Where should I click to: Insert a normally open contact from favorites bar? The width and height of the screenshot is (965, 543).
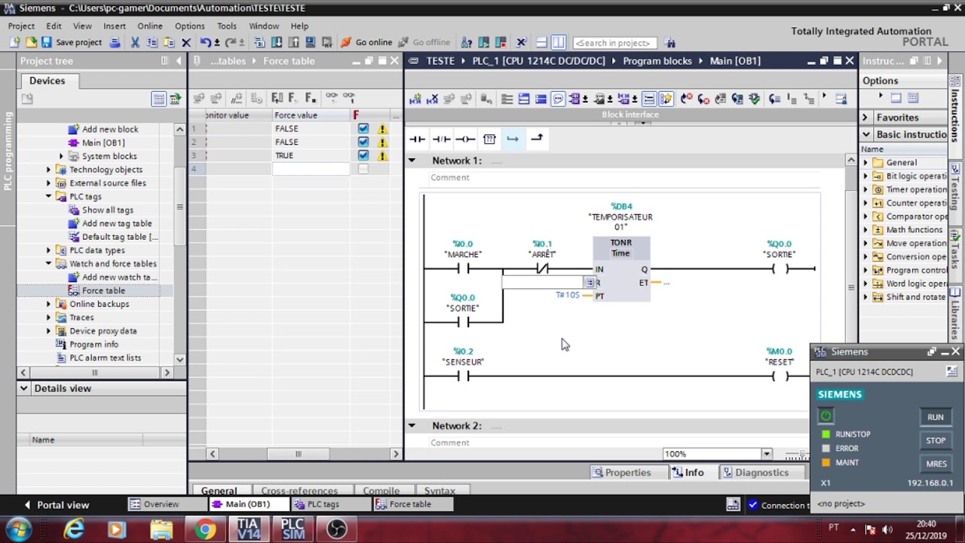(x=417, y=139)
